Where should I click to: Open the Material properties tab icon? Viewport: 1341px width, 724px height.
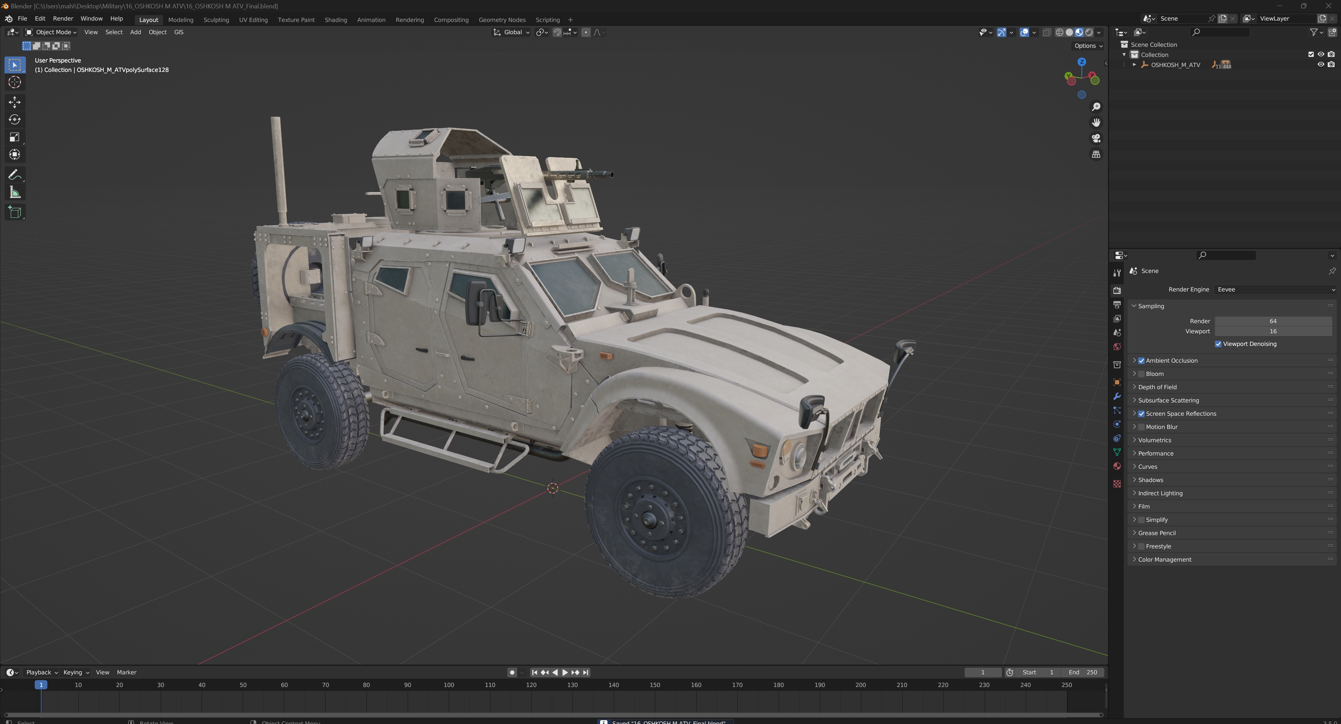click(x=1117, y=466)
